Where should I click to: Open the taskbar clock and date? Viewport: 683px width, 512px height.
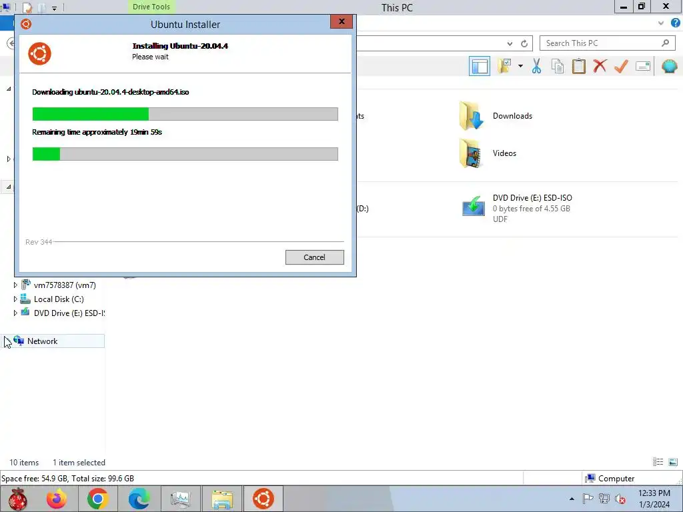654,499
